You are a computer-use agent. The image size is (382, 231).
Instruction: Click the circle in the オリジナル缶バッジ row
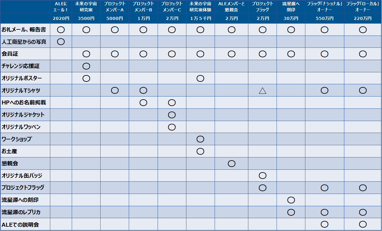tap(262, 176)
